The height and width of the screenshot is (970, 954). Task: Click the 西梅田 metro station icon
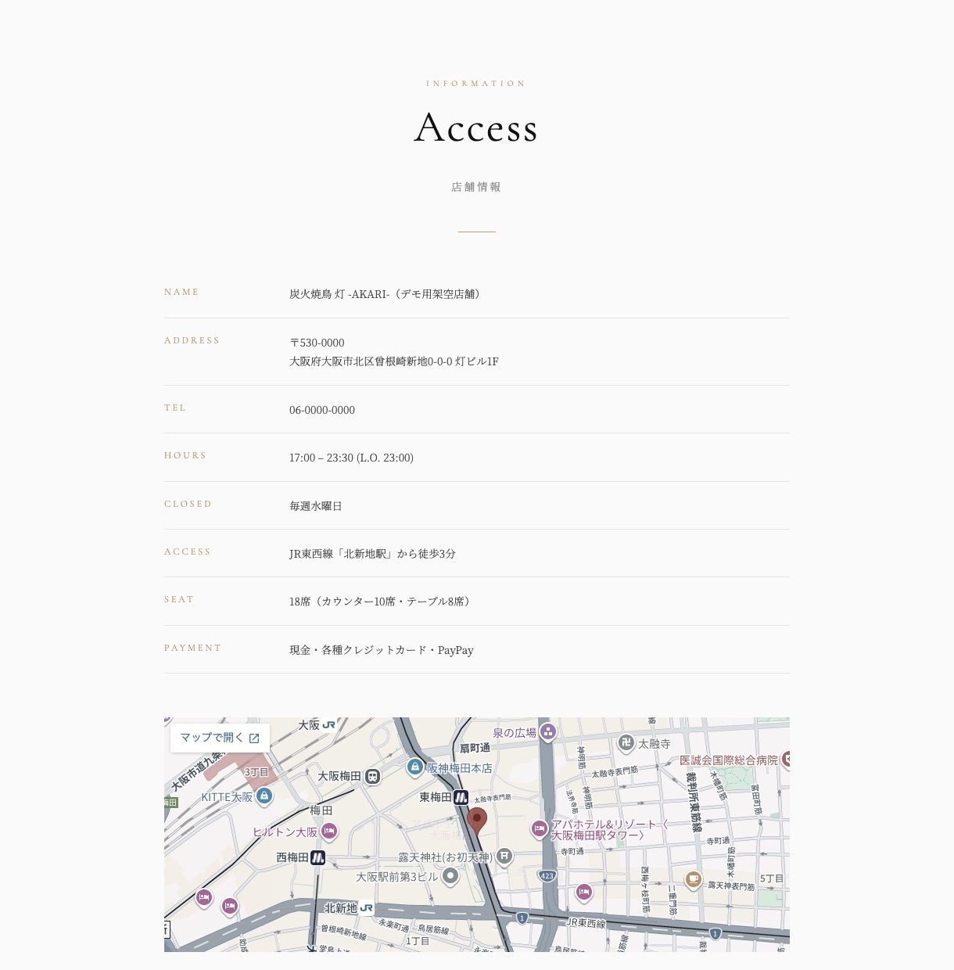coord(317,858)
